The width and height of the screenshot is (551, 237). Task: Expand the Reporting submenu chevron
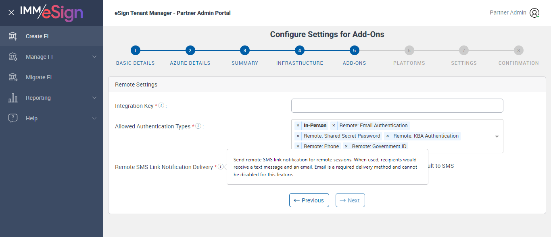(x=94, y=98)
